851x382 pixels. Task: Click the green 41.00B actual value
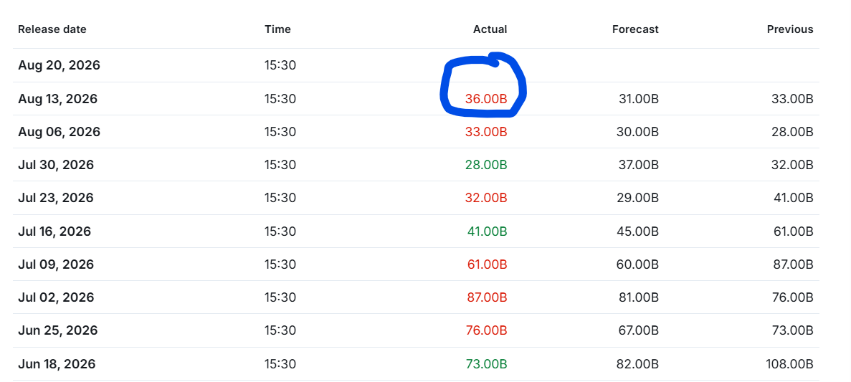click(488, 231)
